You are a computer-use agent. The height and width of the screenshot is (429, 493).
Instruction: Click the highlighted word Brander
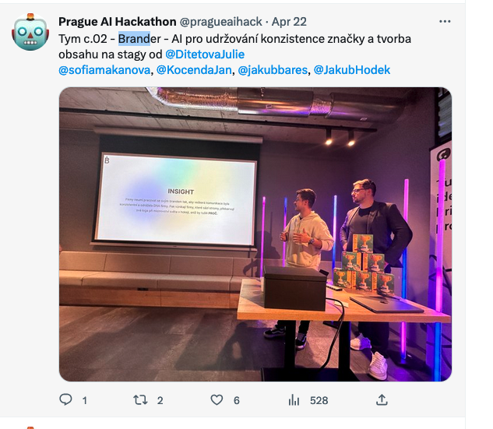click(x=139, y=39)
